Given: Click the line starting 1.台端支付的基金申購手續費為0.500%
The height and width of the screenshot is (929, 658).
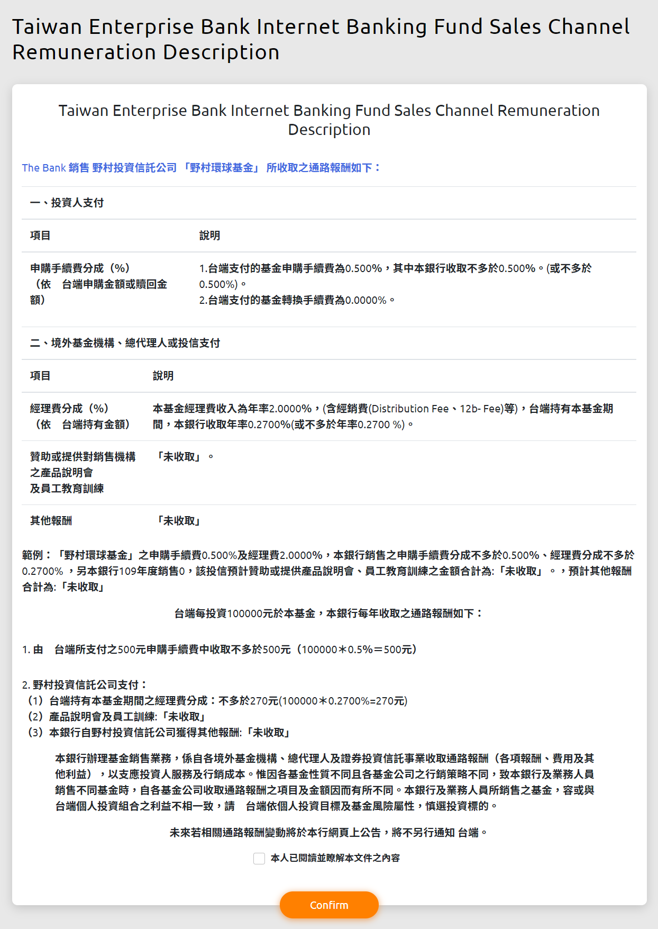Looking at the screenshot, I should pyautogui.click(x=396, y=276).
